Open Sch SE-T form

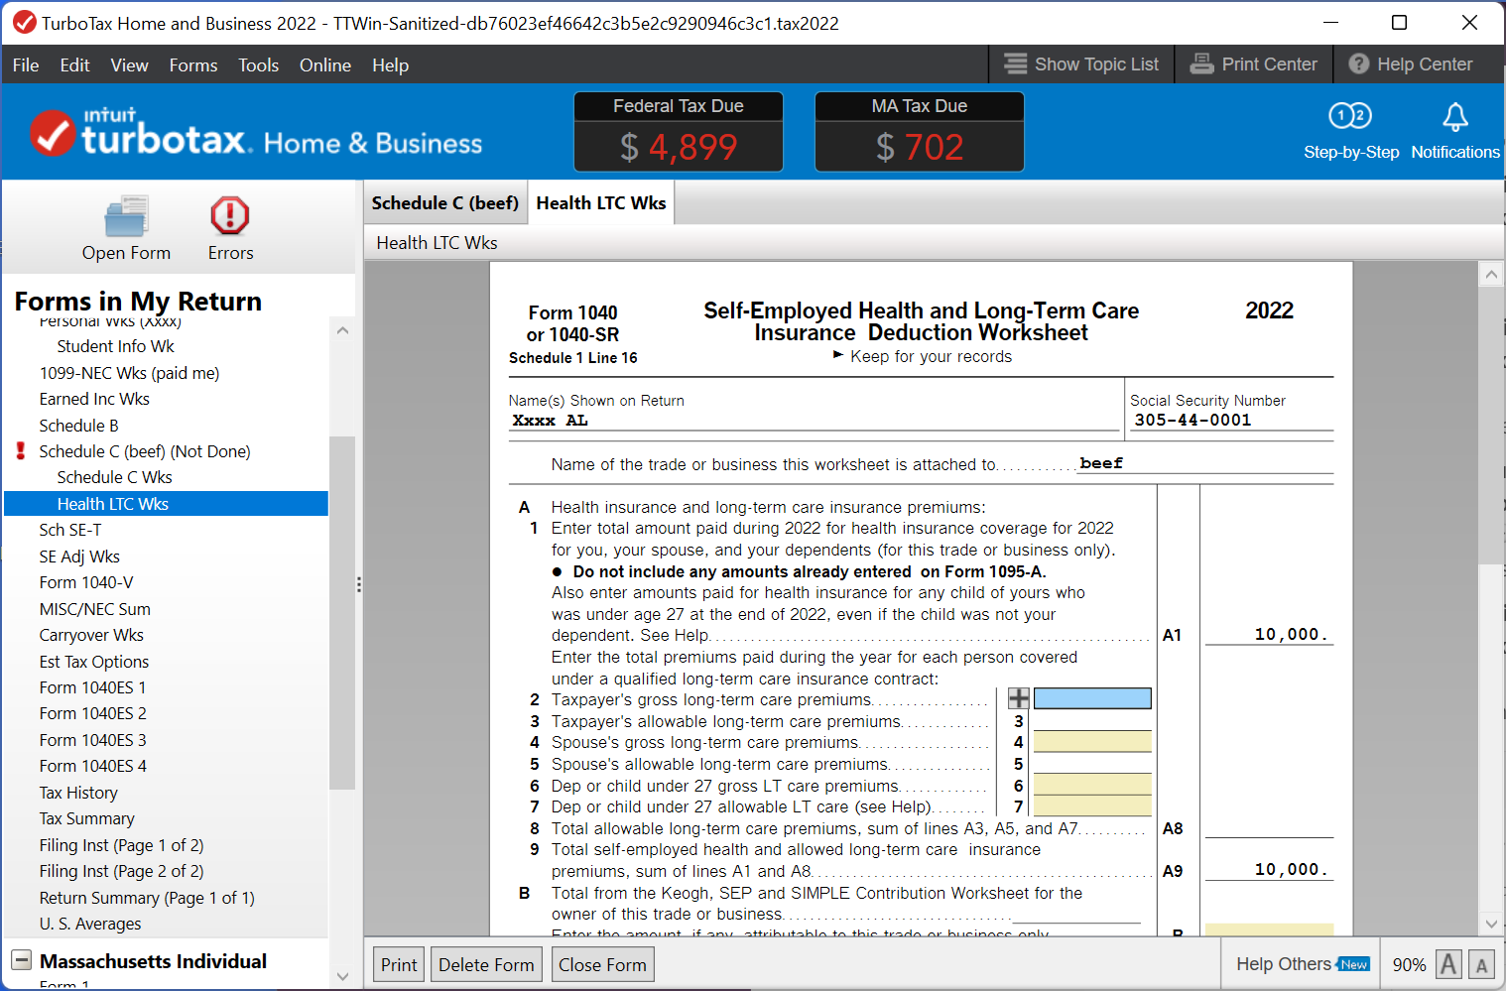pyautogui.click(x=69, y=530)
